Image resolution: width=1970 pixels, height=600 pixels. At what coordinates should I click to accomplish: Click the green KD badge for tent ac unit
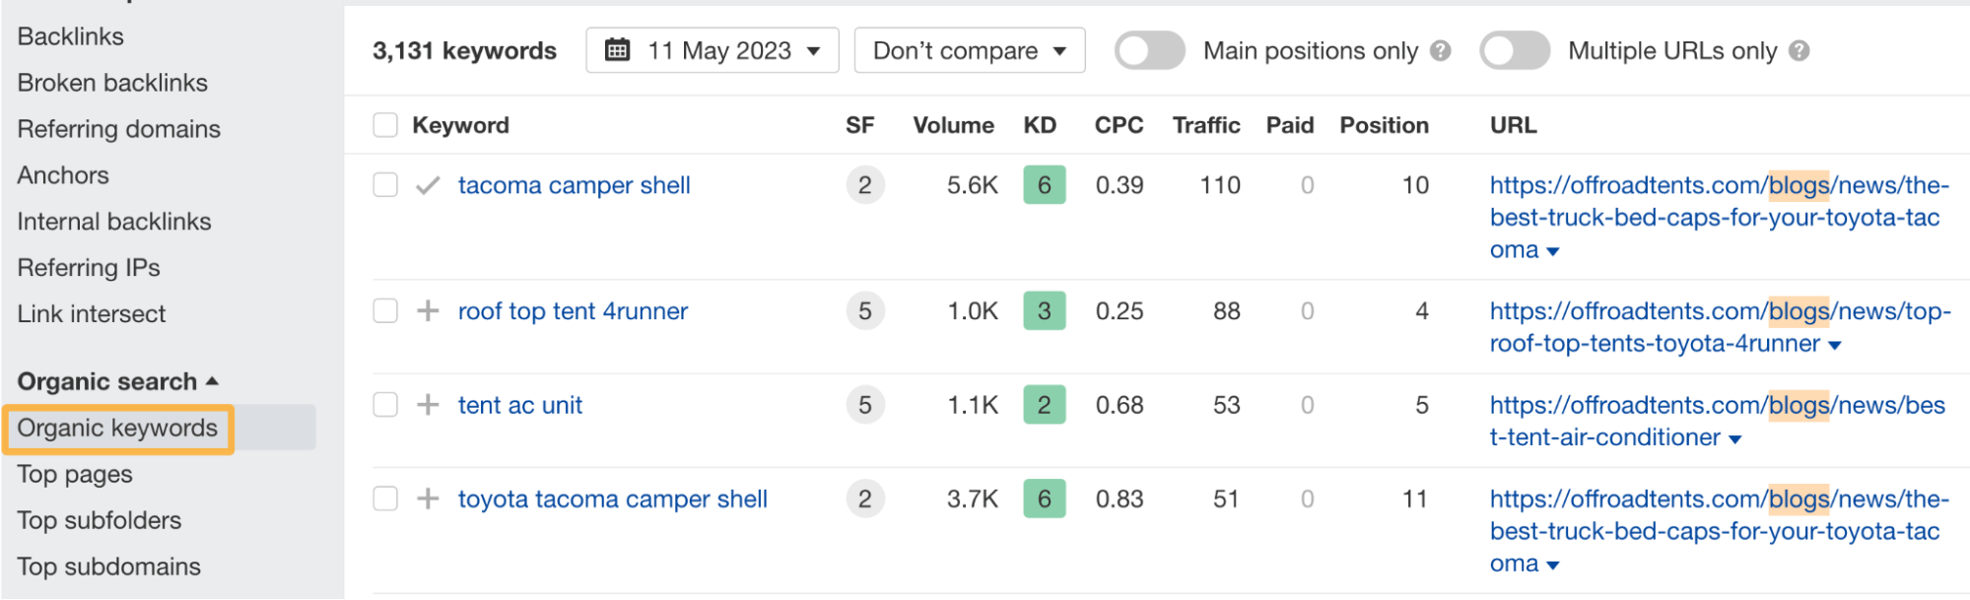(x=1043, y=404)
